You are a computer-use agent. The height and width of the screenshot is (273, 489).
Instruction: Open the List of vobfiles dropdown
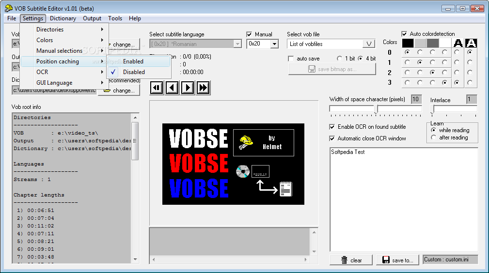(369, 44)
